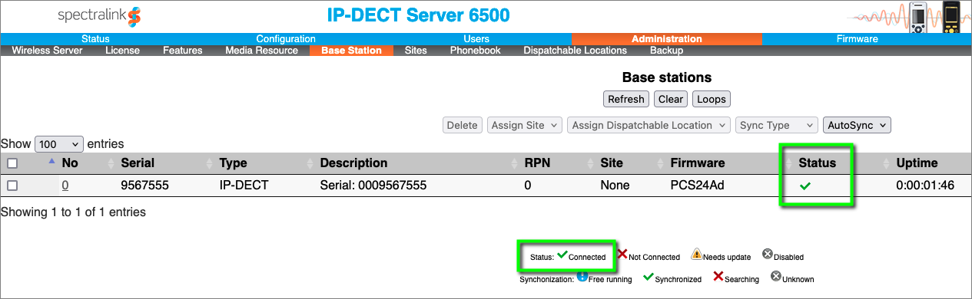Click the Needs update warning icon

coord(696,254)
